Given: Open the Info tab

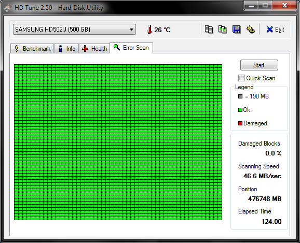Looking at the screenshot, I should 66,49.
